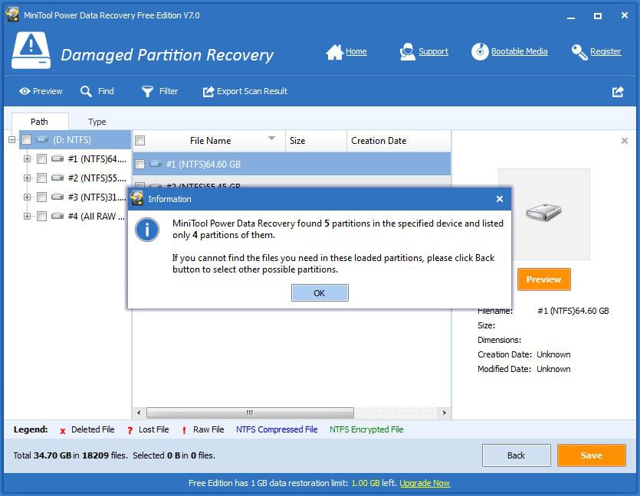Click the Preview eye icon in toolbar

(25, 91)
